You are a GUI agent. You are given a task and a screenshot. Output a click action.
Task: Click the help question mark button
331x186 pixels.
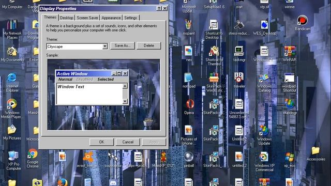[159, 8]
